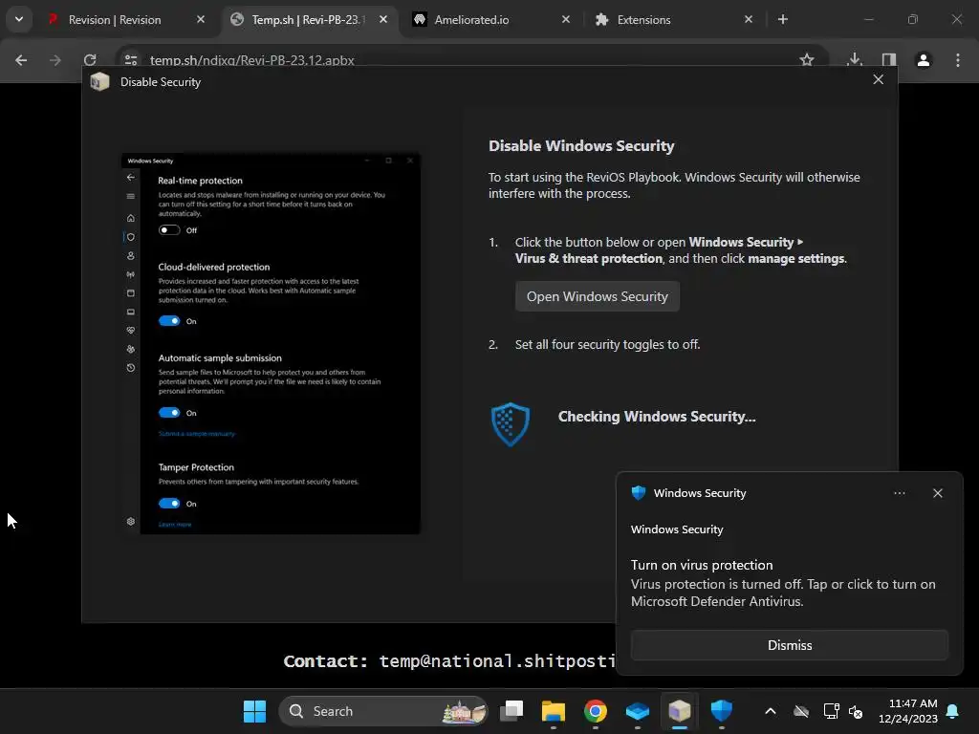
Task: Close the Disable Security dialog
Action: 878,80
